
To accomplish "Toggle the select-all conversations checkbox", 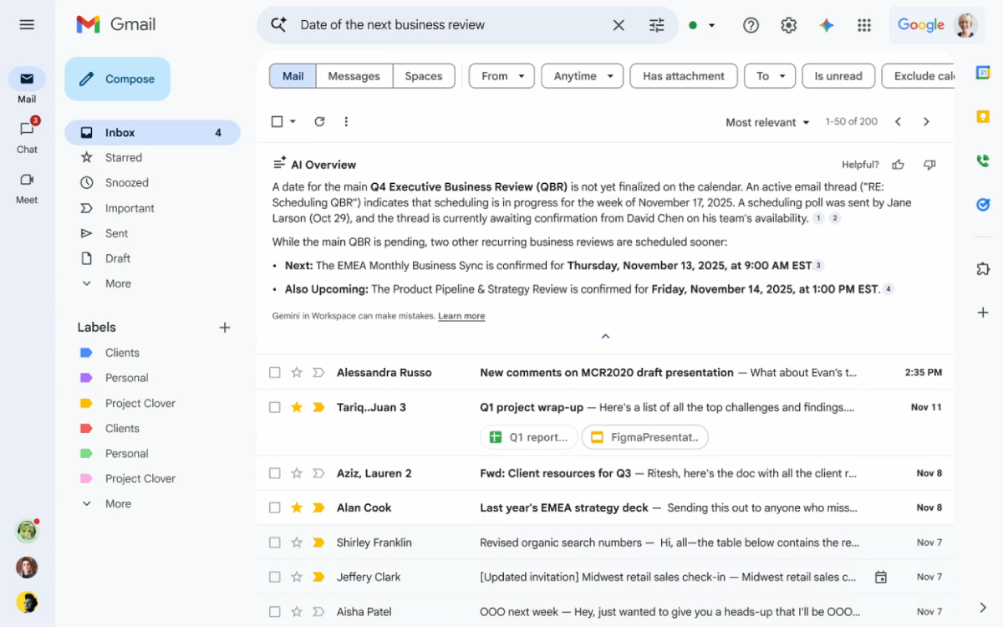I will point(277,121).
